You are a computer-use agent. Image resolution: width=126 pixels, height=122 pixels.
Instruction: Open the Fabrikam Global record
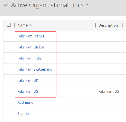pos(31,47)
